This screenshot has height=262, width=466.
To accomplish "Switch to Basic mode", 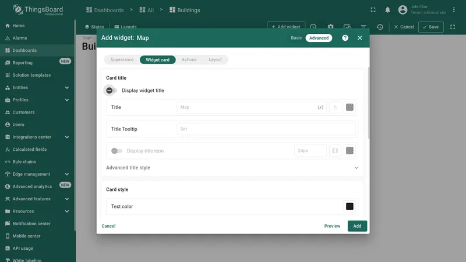I will (x=296, y=38).
